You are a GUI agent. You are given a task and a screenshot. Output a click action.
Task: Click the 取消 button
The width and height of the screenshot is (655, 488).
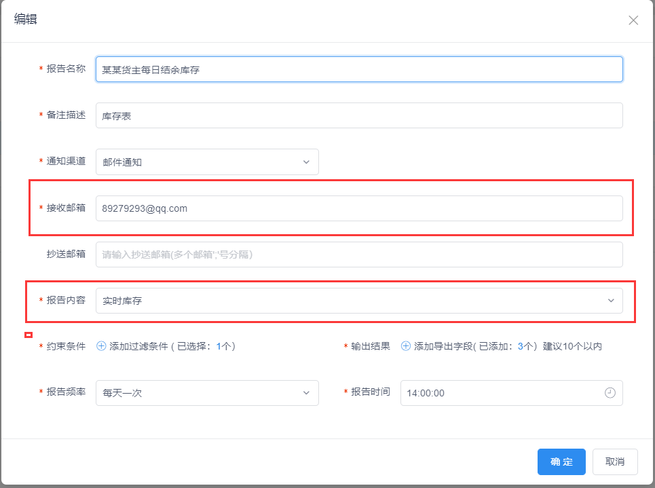615,462
